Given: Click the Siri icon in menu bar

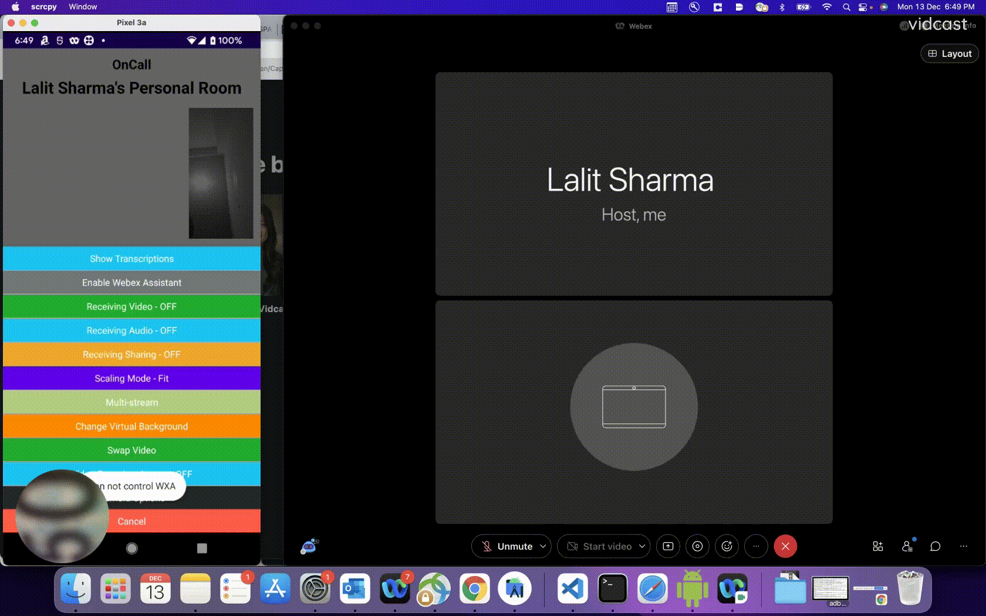Looking at the screenshot, I should (884, 7).
